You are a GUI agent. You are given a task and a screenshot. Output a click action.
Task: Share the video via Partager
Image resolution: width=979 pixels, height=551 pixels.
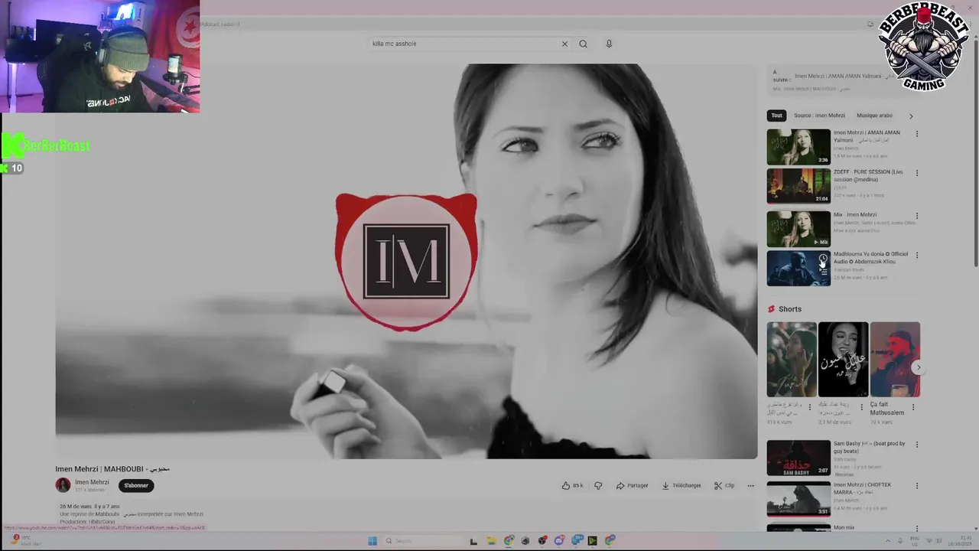point(633,485)
